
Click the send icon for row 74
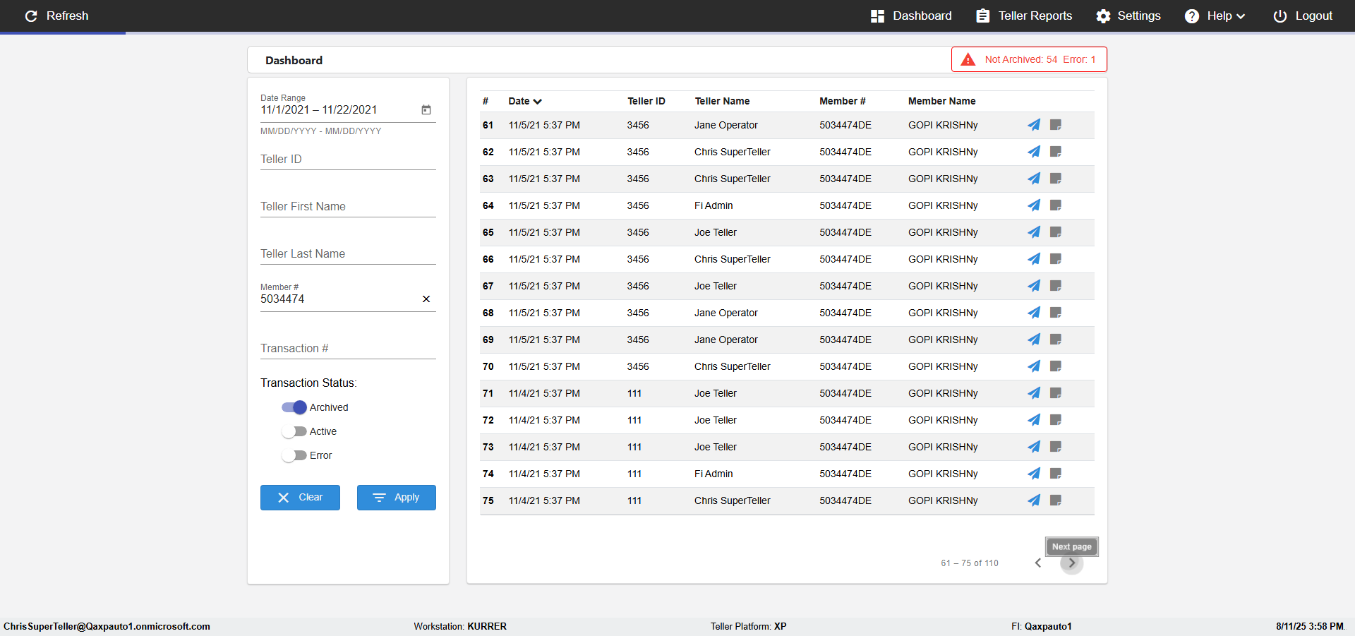(1034, 474)
